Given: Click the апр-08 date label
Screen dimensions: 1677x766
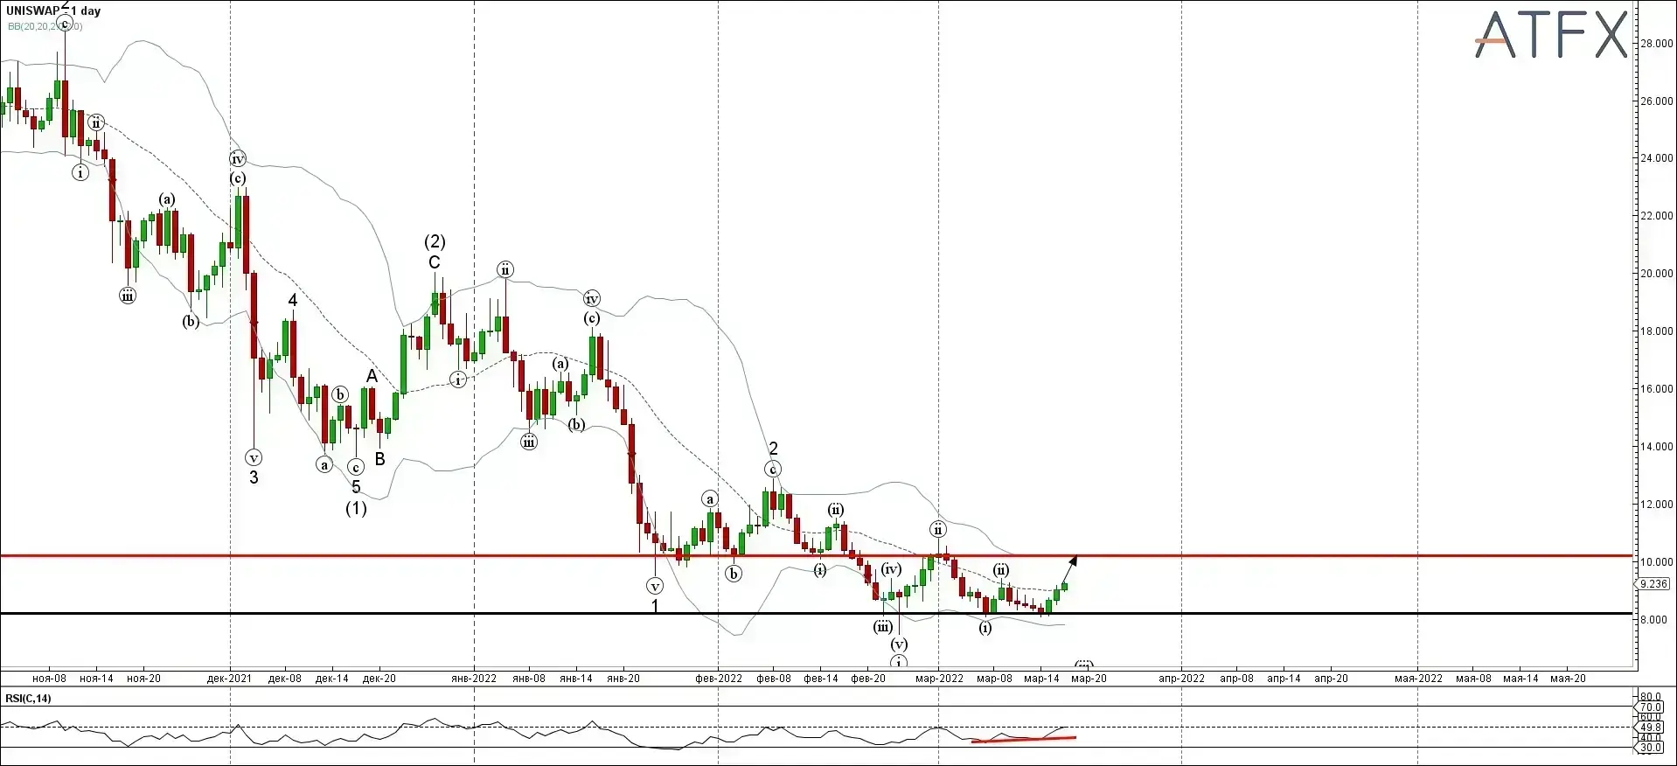Looking at the screenshot, I should 1237,678.
